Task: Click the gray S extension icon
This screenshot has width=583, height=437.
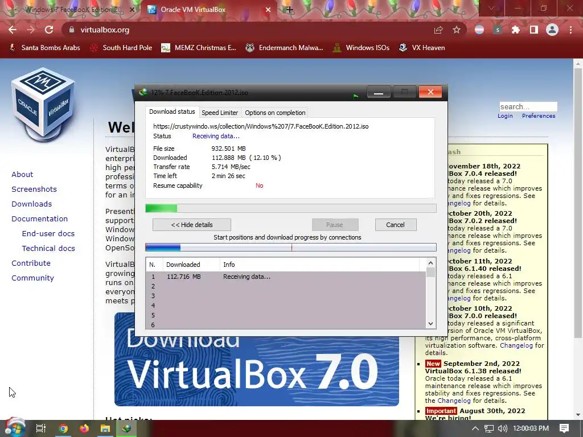Action: point(498,30)
